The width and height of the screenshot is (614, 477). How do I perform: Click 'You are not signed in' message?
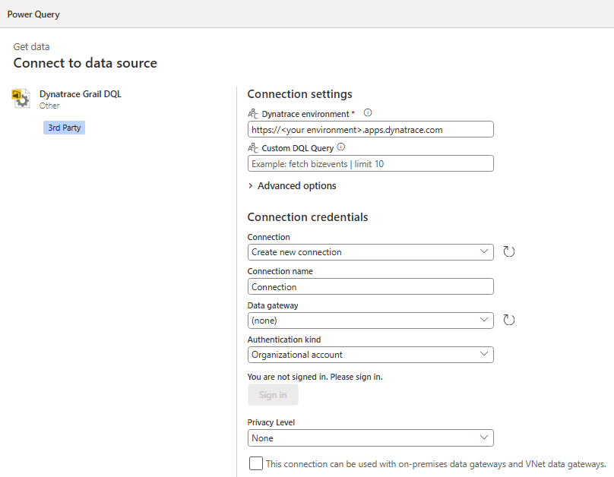315,377
